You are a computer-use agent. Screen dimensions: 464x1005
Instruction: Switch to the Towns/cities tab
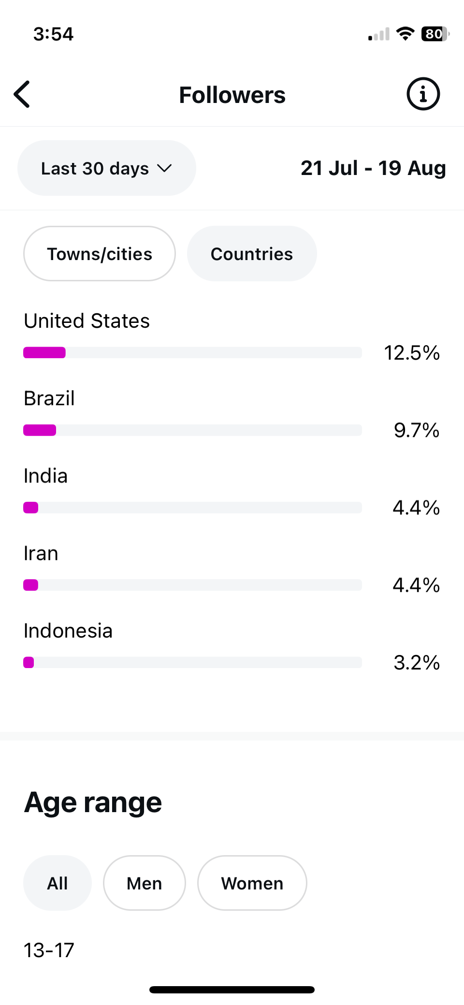click(x=100, y=254)
